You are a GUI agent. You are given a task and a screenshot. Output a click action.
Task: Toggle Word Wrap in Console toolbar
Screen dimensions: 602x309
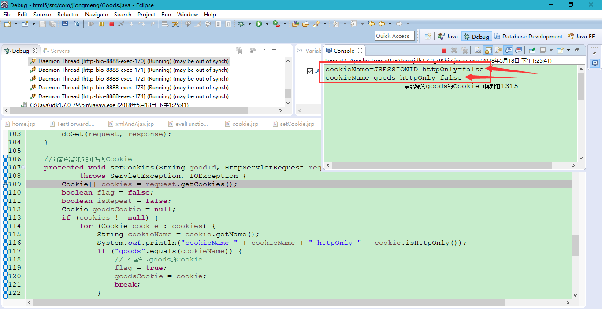tap(498, 50)
